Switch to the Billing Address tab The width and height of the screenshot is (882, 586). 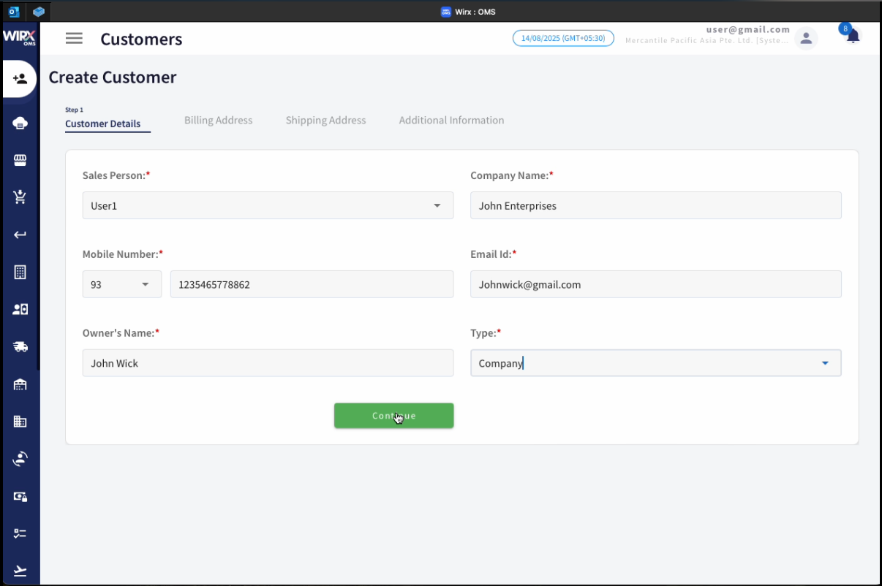[218, 121]
